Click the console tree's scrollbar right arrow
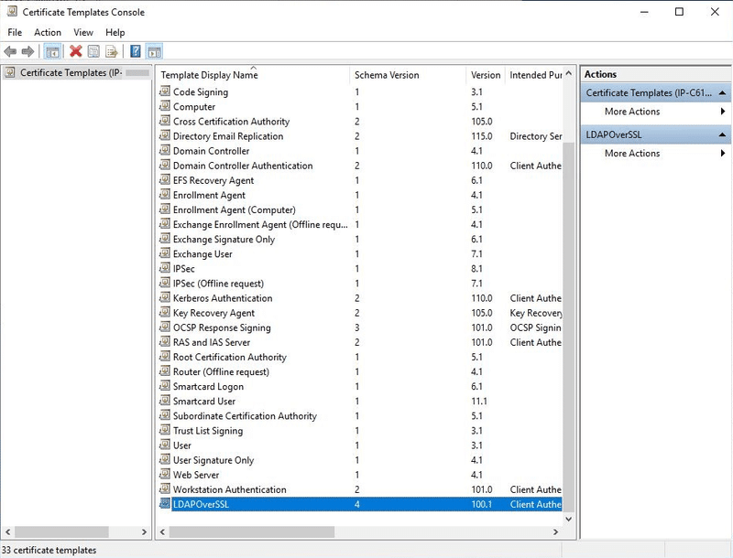Viewport: 733px width, 558px height. coord(144,531)
